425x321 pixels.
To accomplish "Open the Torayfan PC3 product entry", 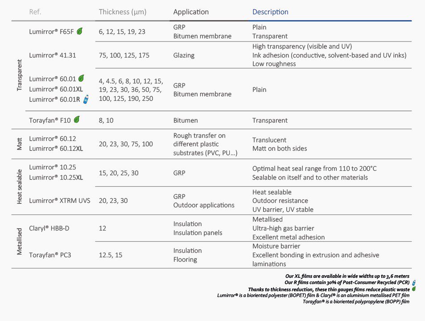I will pyautogui.click(x=50, y=255).
